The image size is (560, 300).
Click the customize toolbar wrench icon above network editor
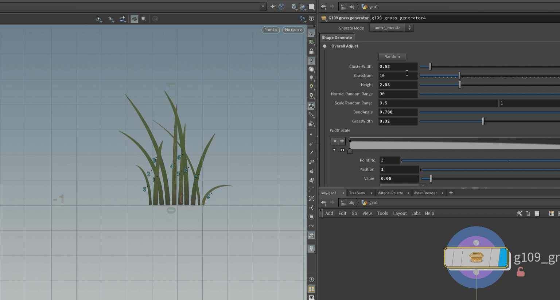tap(520, 213)
